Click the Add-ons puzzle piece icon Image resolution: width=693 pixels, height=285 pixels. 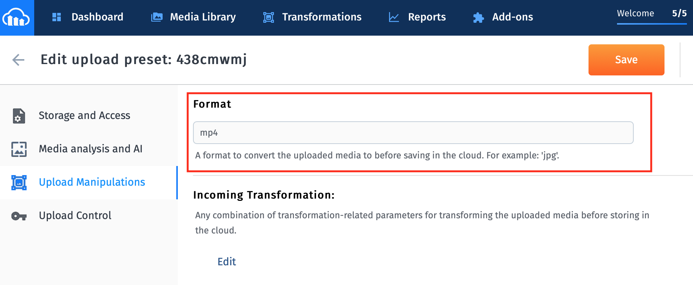pyautogui.click(x=478, y=17)
